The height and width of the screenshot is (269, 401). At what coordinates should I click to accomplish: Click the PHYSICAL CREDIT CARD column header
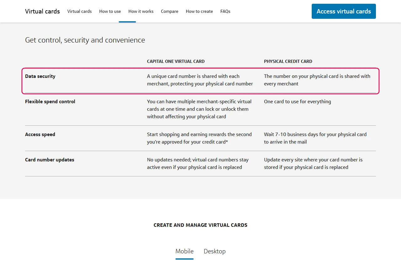pyautogui.click(x=288, y=61)
